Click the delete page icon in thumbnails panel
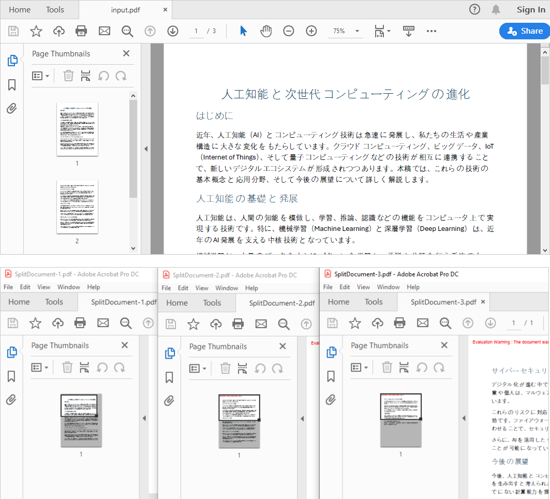Screen dimensions: 550x499 [x=68, y=76]
